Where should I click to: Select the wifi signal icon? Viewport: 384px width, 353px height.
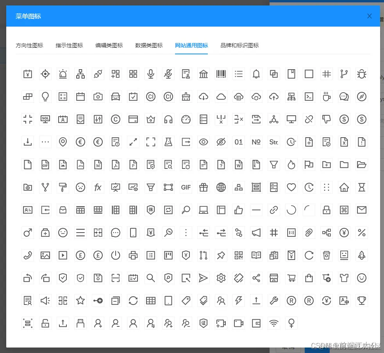273,323
